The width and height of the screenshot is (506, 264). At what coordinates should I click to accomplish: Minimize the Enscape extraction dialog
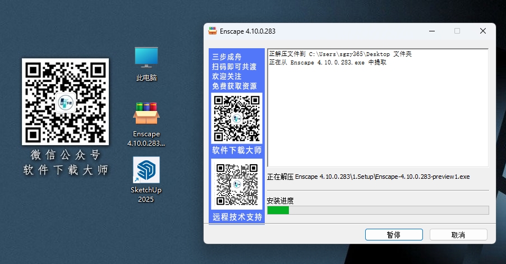click(432, 31)
